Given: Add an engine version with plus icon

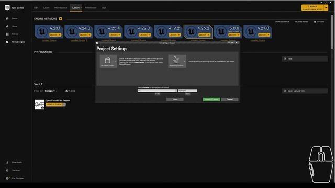Looking at the screenshot, I should (x=61, y=19).
